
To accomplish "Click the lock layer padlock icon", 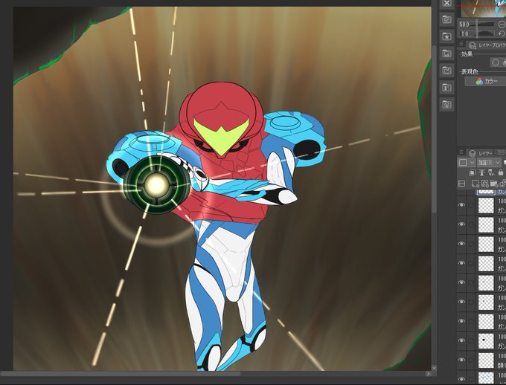I will point(501,172).
